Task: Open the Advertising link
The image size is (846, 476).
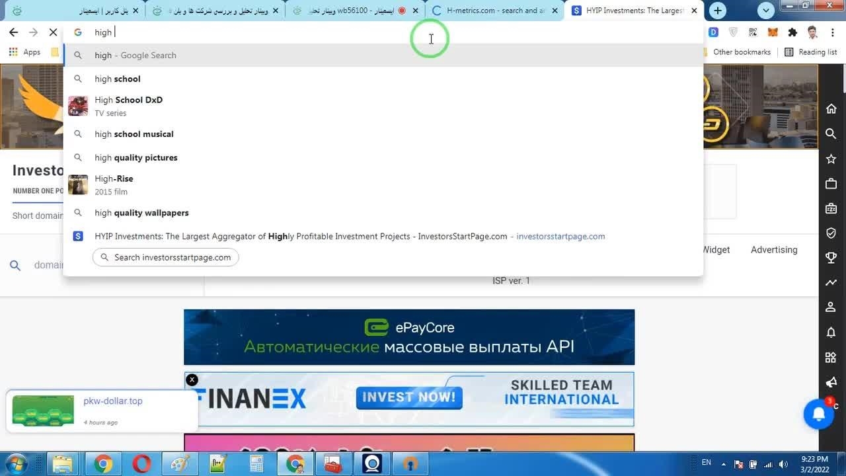Action: pyautogui.click(x=773, y=250)
